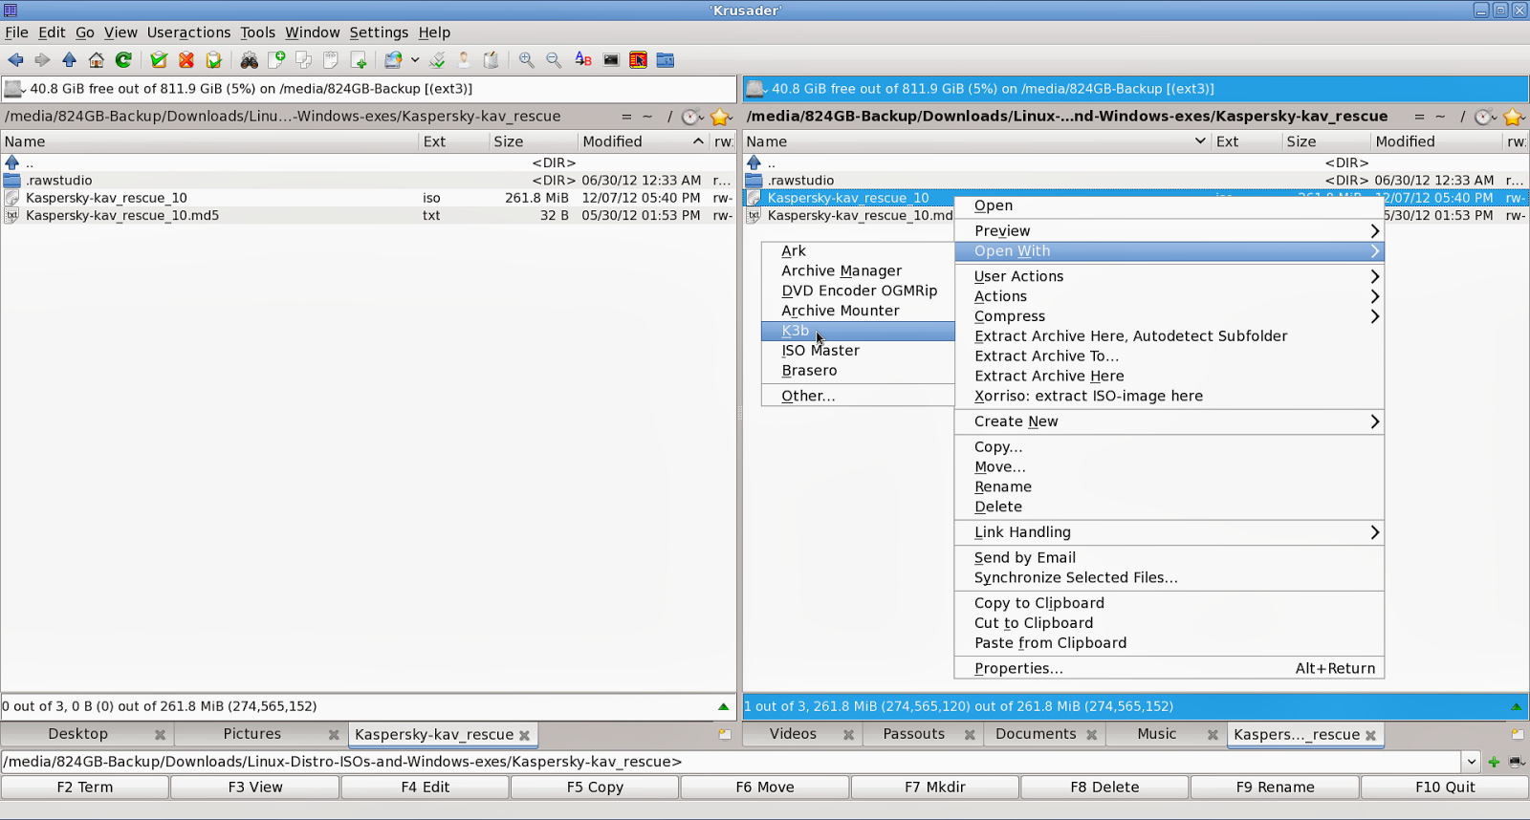Choose K3b from the Open With submenu

pos(858,331)
